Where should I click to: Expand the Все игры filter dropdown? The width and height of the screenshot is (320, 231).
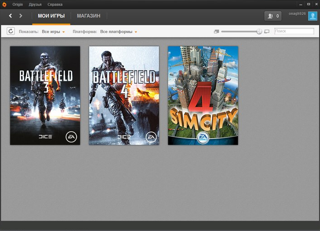pos(53,32)
